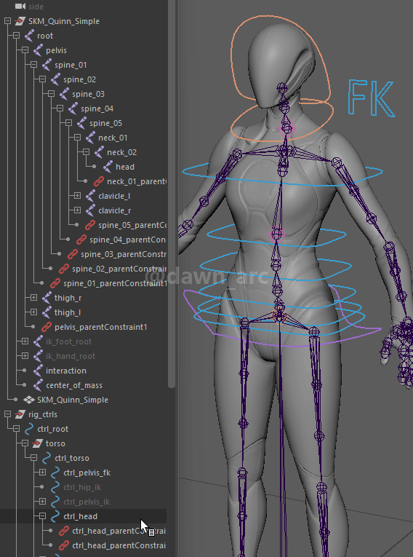413x557 pixels.
Task: Select the ctrl_hip_ik control row
Action: [82, 487]
